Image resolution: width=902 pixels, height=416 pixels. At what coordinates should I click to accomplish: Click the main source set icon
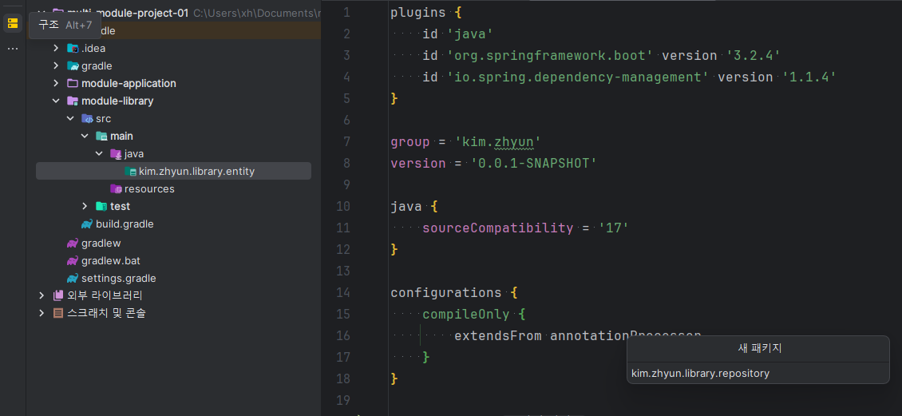click(x=101, y=137)
